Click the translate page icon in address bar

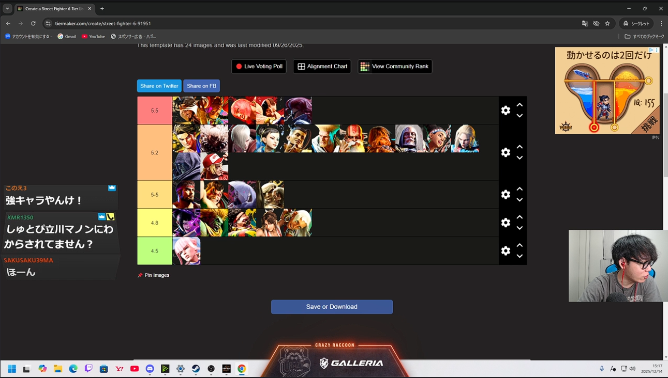point(585,24)
